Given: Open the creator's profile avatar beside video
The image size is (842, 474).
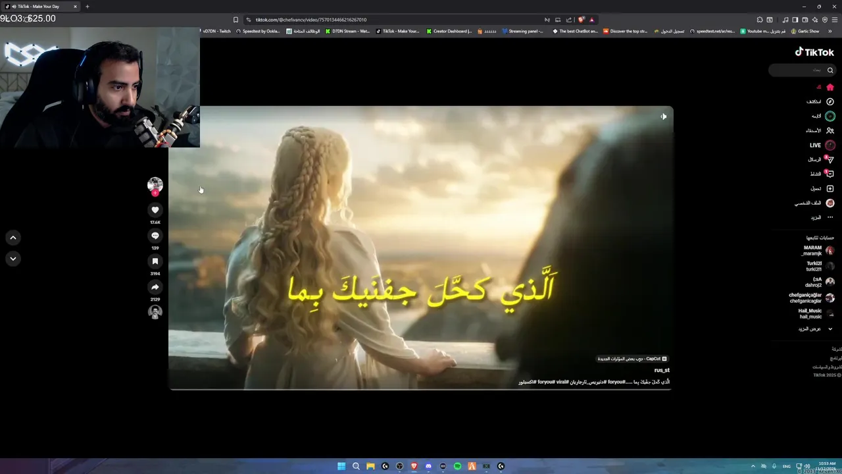Looking at the screenshot, I should coord(155,185).
